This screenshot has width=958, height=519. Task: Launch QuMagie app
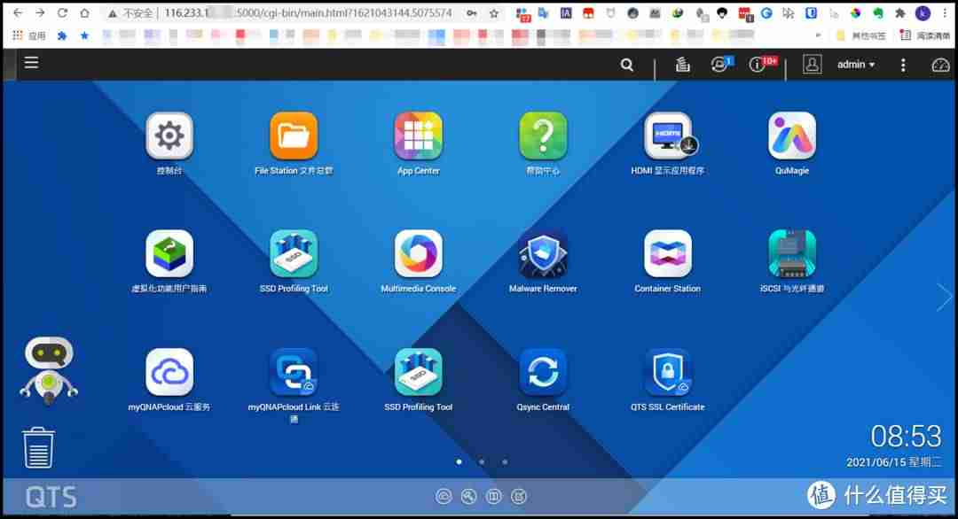[792, 136]
